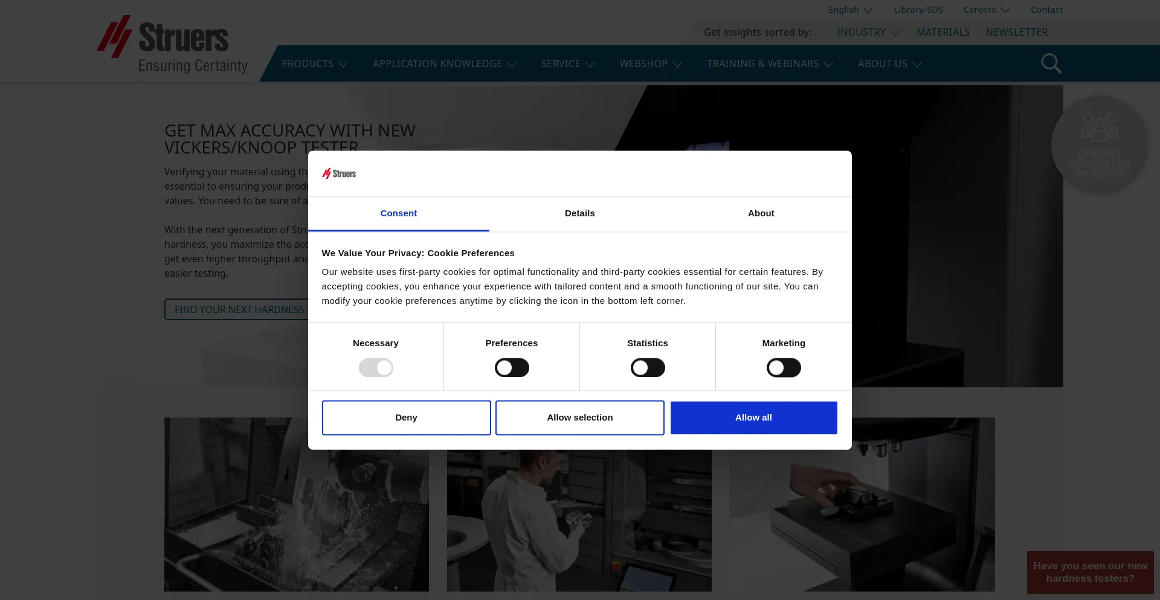Open the Products menu

pos(314,64)
